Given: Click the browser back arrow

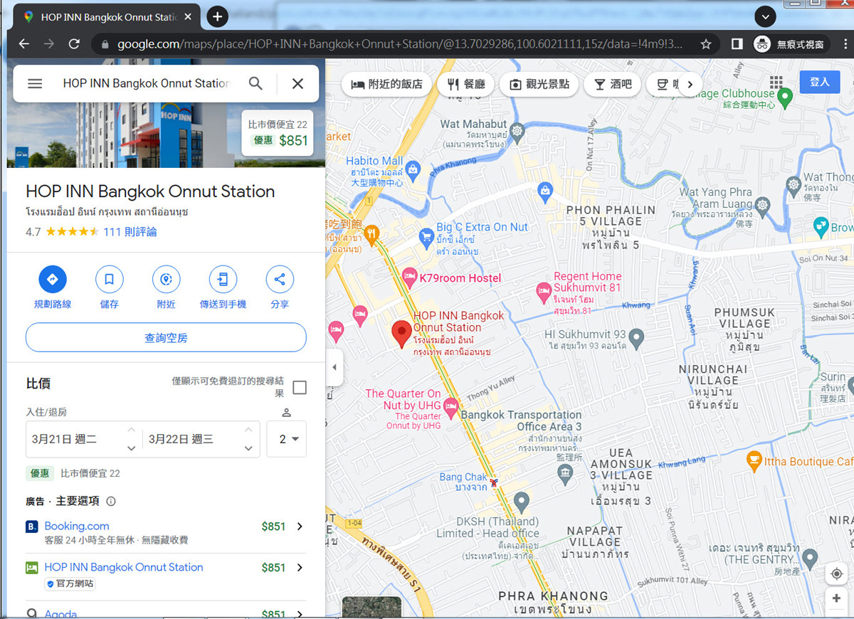Looking at the screenshot, I should coord(24,44).
